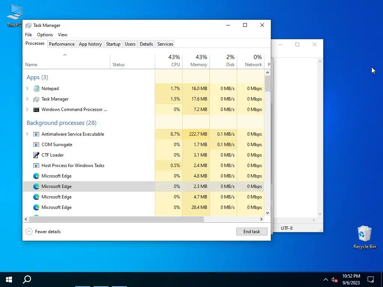Screen dimensions: 383x287
Task: Expand the Notepad process group
Action: [27, 89]
